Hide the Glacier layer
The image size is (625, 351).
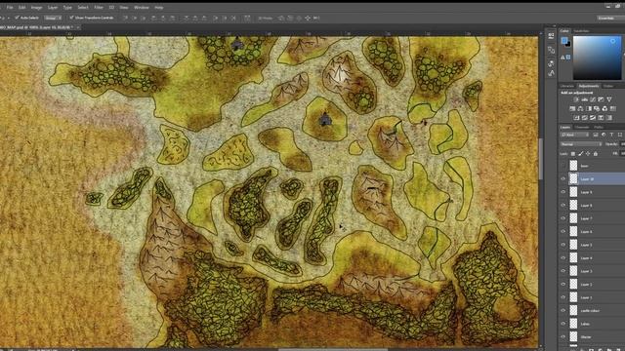[562, 336]
